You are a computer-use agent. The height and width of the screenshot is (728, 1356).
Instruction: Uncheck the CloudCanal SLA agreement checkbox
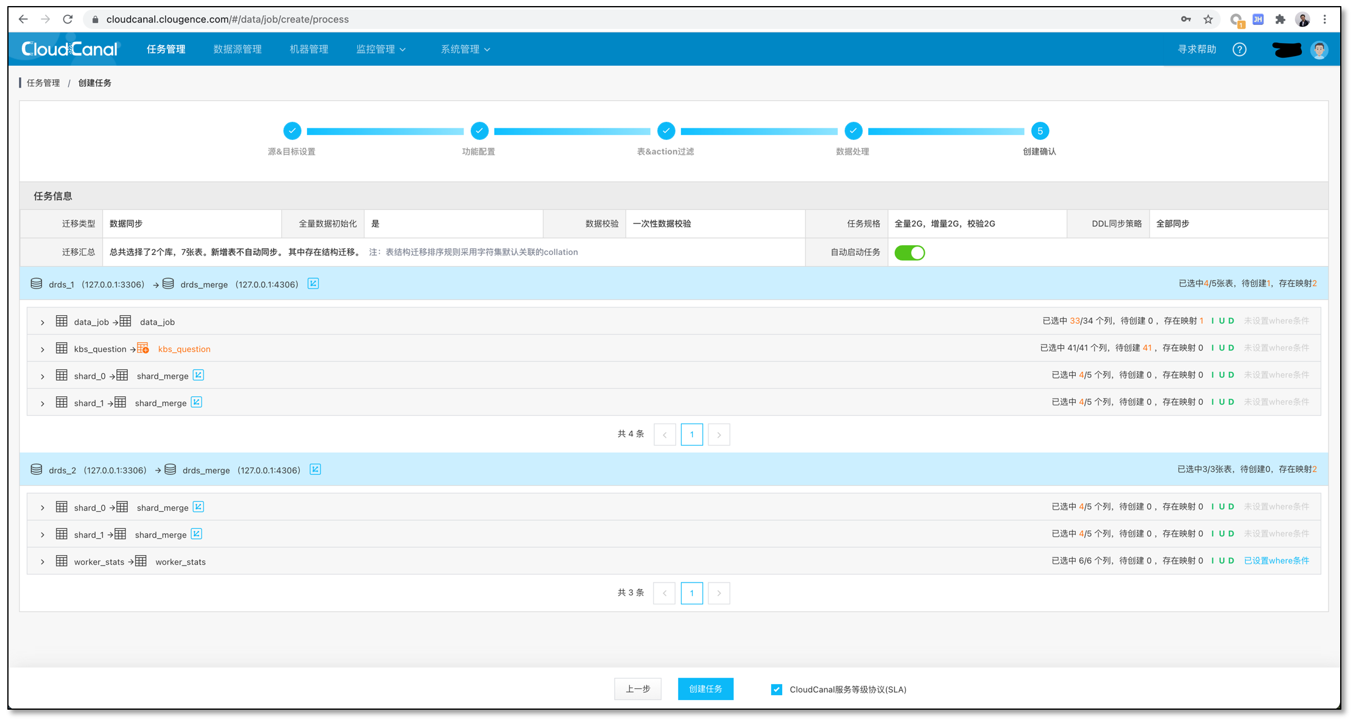(776, 690)
